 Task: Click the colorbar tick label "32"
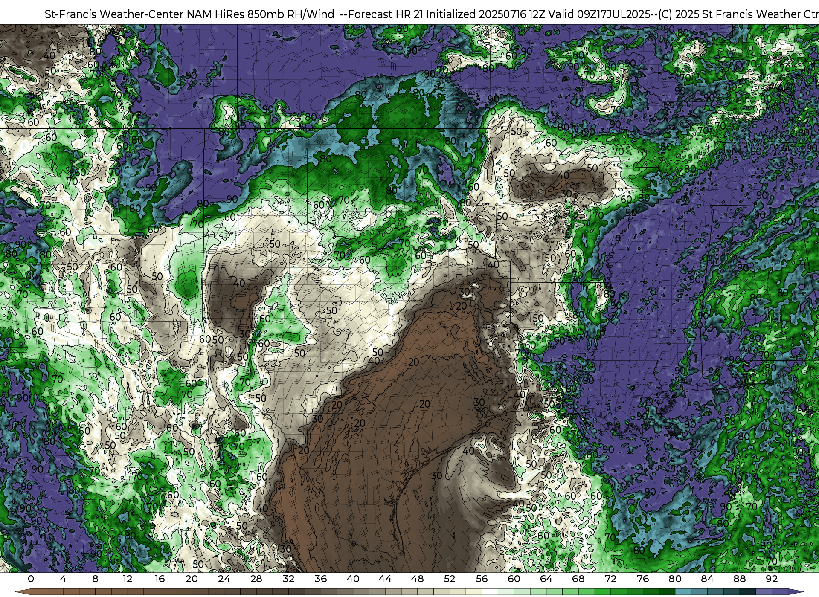288,579
